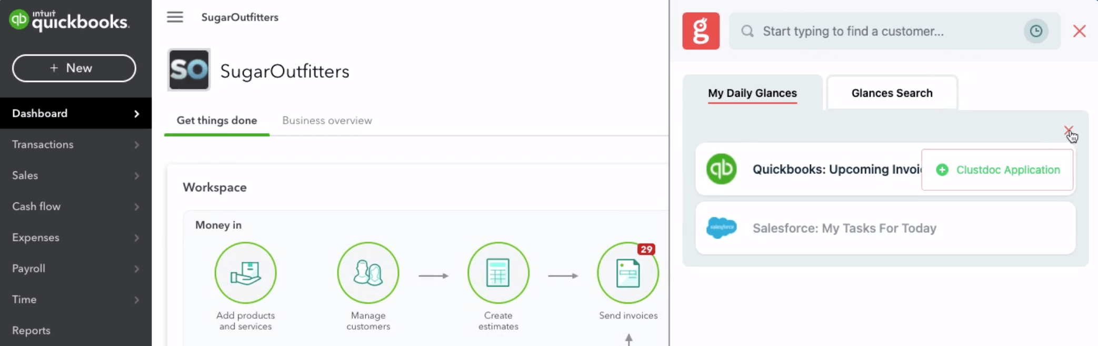Click the 29 badge on Send invoices

(646, 249)
